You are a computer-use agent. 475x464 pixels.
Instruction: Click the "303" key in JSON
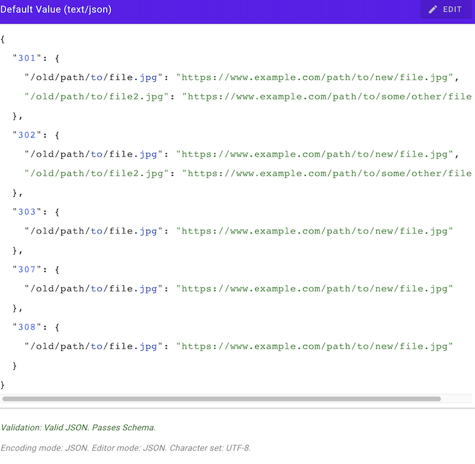pyautogui.click(x=27, y=212)
